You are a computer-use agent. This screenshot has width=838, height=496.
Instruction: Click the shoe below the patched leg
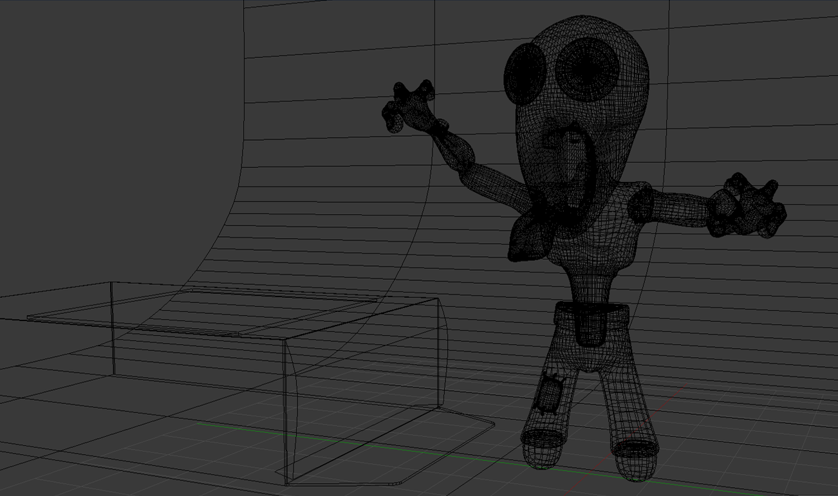coord(544,447)
